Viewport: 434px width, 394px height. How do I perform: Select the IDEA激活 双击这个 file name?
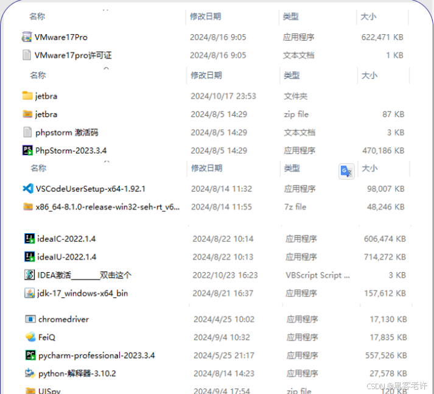click(x=85, y=275)
